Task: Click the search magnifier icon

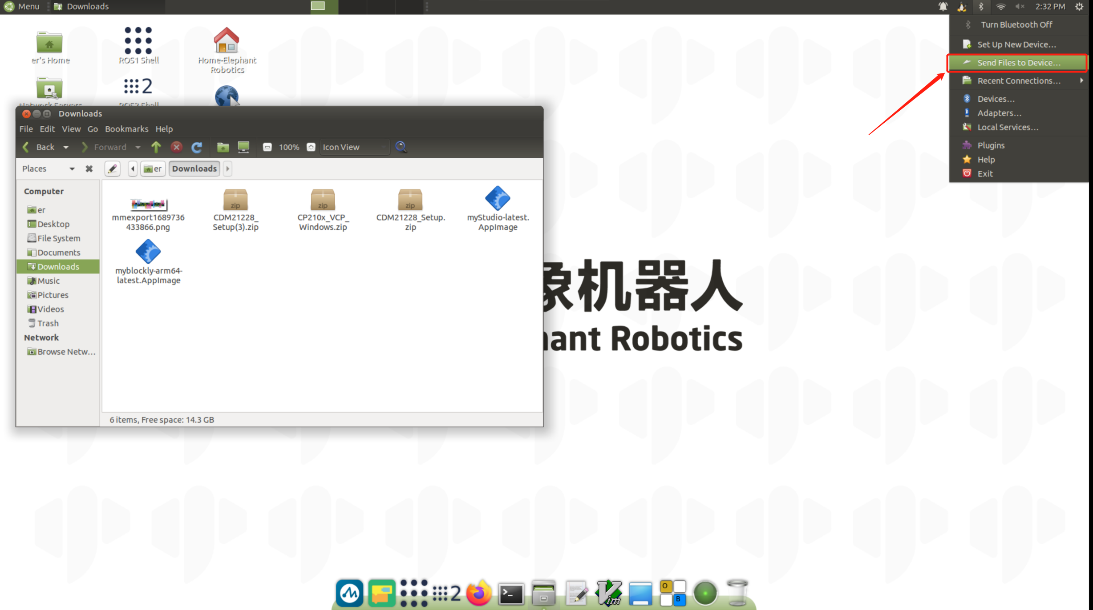Action: click(401, 147)
